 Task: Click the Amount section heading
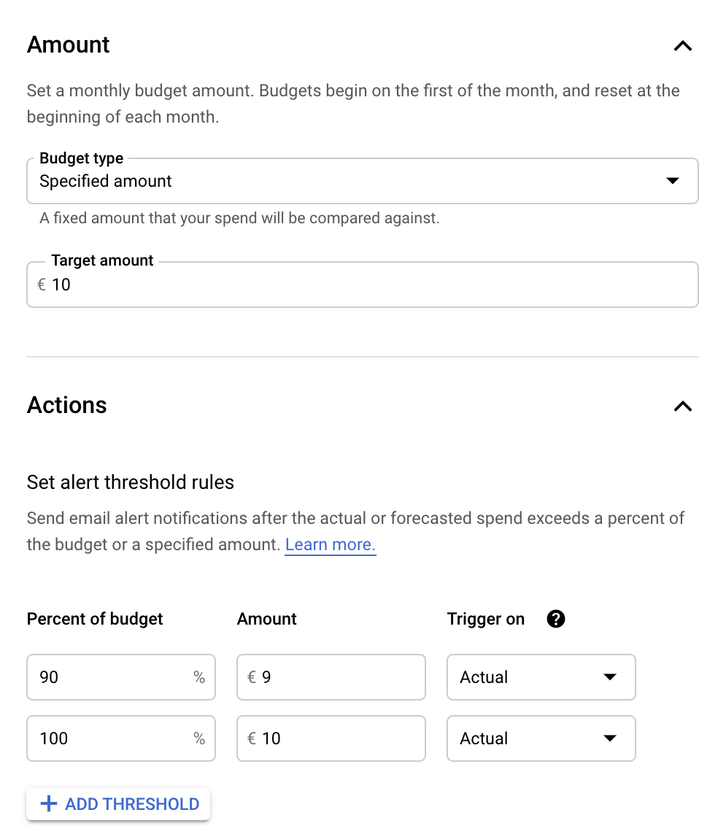[x=69, y=45]
